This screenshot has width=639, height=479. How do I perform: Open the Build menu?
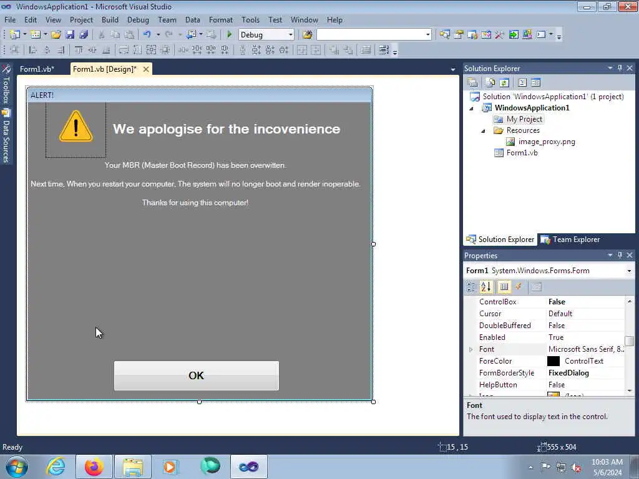coord(110,20)
